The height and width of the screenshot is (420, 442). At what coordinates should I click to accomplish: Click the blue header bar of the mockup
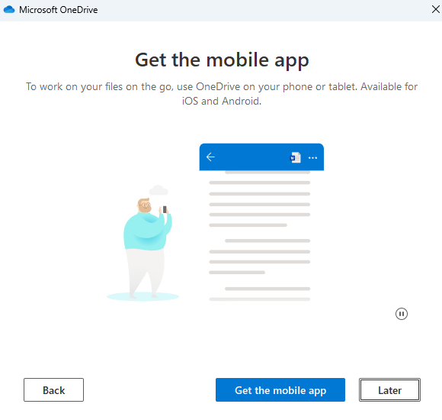click(261, 157)
